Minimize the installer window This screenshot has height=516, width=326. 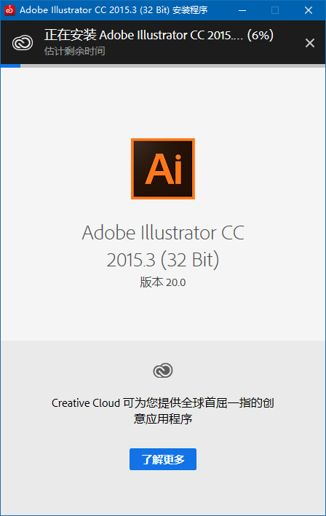[x=242, y=10]
